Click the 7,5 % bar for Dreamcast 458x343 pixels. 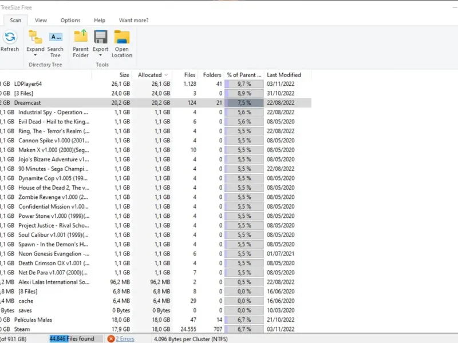[x=244, y=103]
